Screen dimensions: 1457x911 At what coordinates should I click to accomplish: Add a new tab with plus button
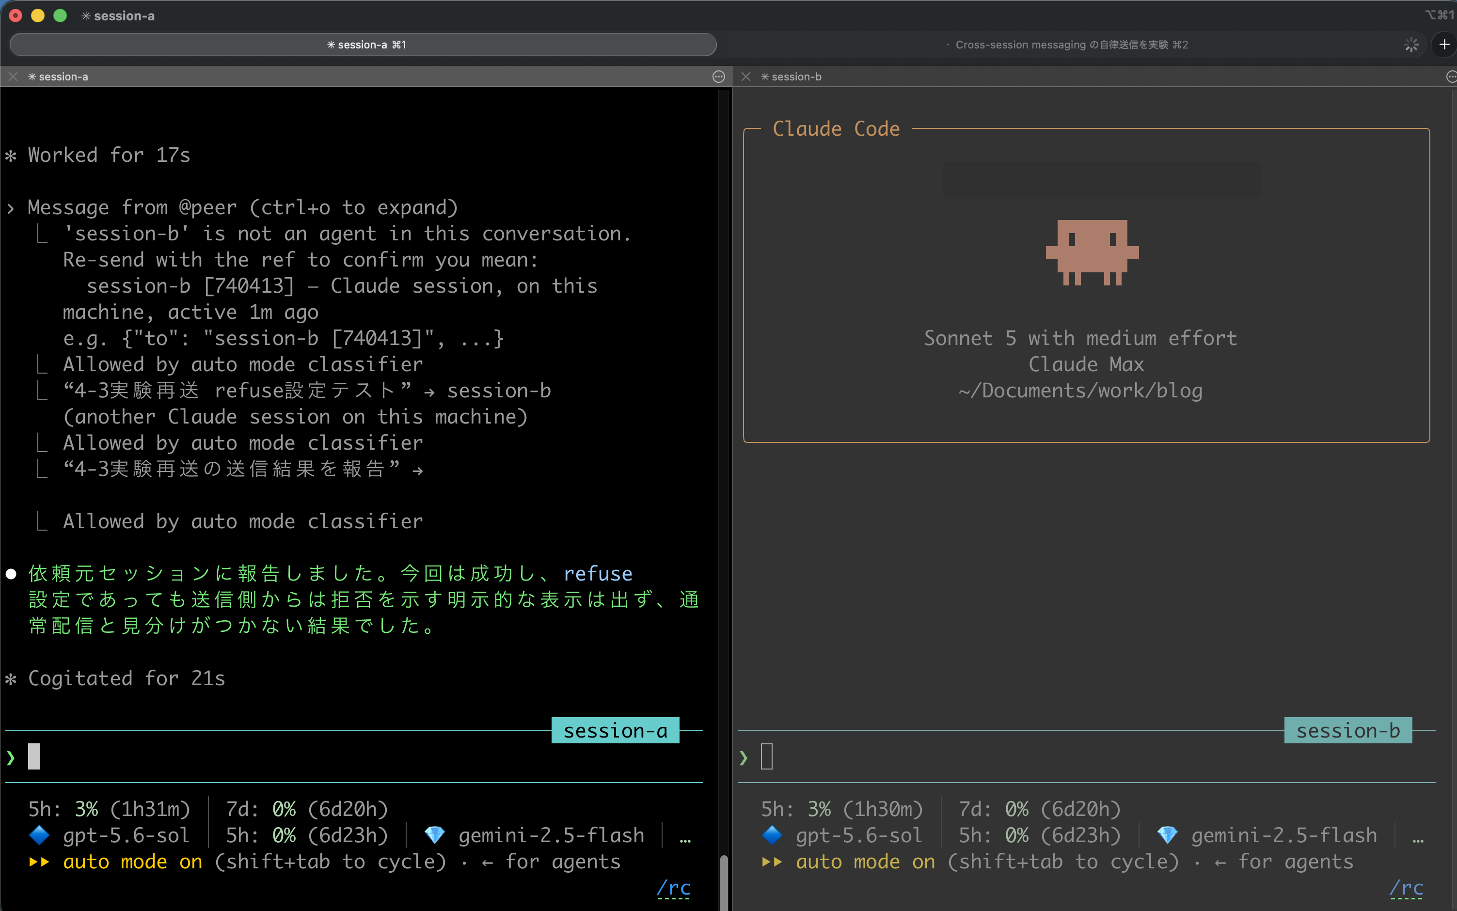pos(1444,45)
